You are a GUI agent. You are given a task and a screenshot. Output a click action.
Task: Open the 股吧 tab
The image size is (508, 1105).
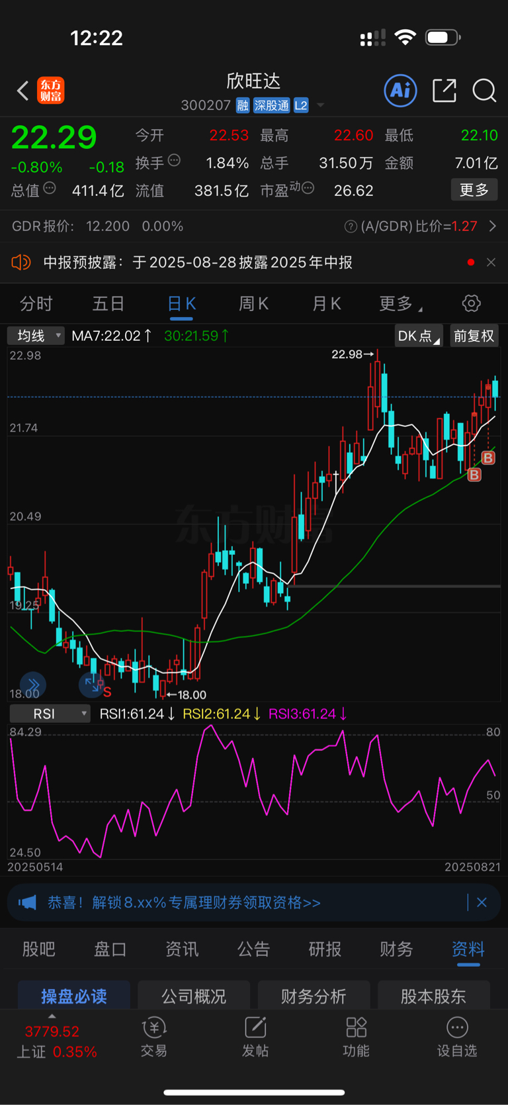[x=39, y=949]
